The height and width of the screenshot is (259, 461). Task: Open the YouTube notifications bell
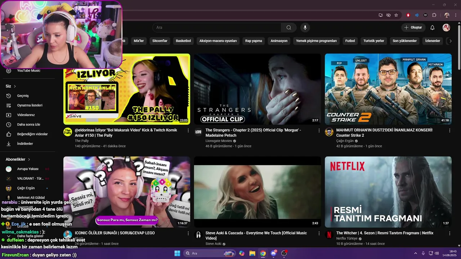433,28
